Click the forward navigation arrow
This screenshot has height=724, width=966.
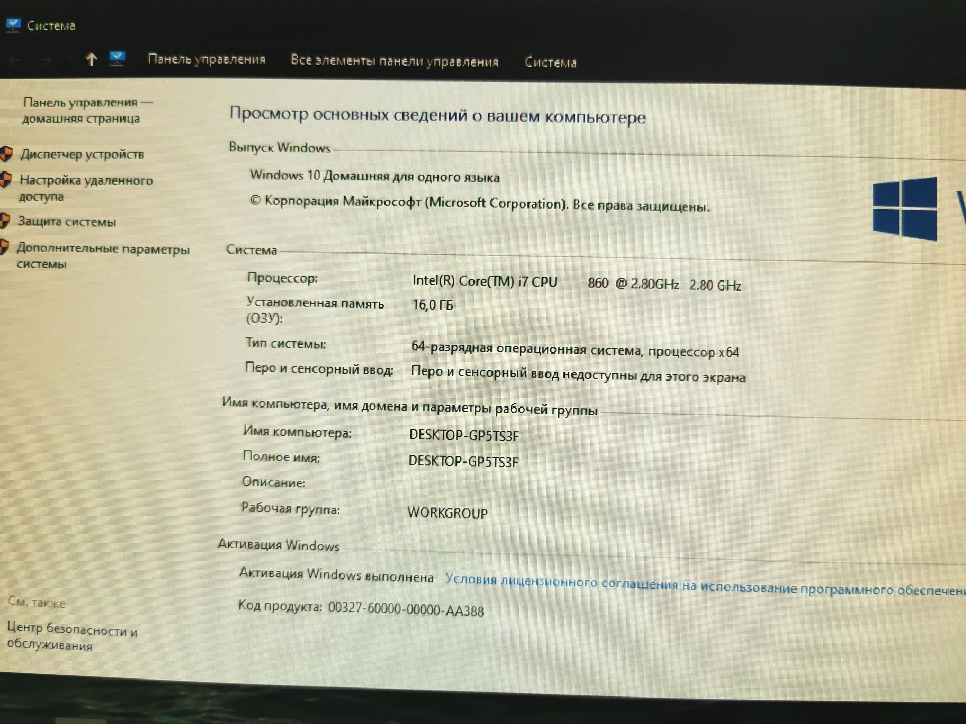(x=46, y=60)
